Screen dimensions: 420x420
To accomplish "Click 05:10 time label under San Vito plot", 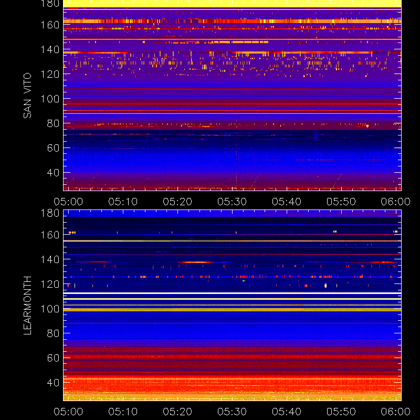I will tap(123, 202).
